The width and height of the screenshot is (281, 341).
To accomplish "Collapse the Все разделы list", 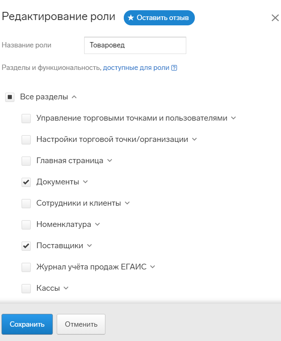I will pyautogui.click(x=74, y=97).
